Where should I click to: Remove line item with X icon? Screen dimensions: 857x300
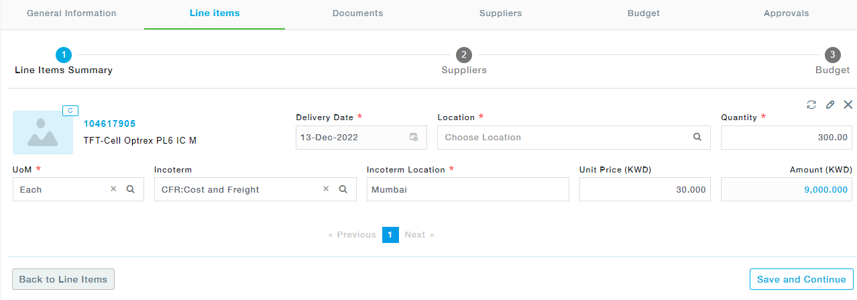[x=848, y=105]
